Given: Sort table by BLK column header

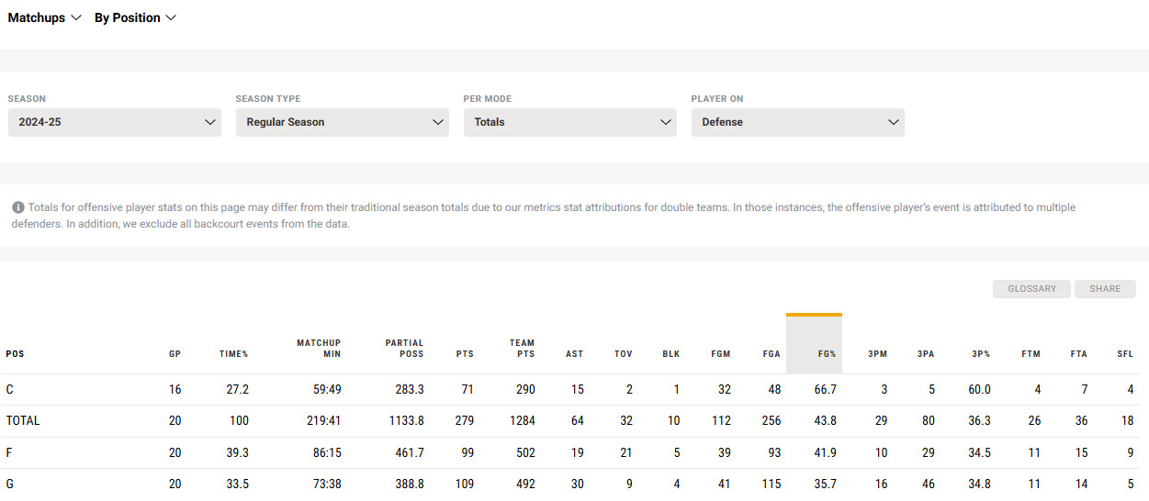Looking at the screenshot, I should [x=670, y=353].
